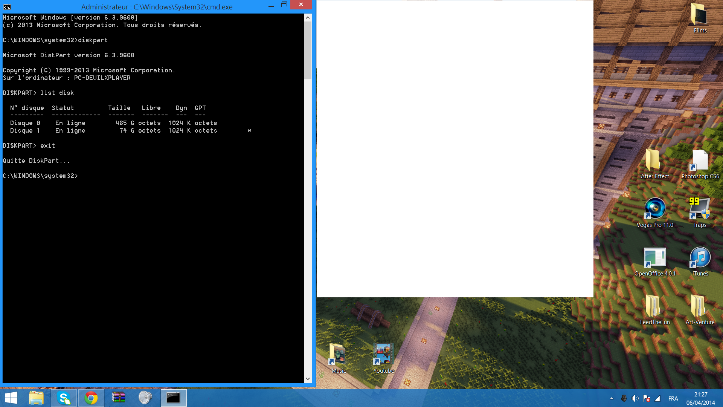Open the Art-Venture folder
Image resolution: width=723 pixels, height=407 pixels.
pyautogui.click(x=700, y=310)
